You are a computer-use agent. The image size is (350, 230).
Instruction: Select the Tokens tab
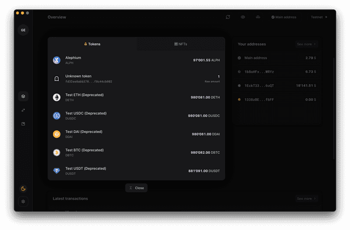click(92, 44)
